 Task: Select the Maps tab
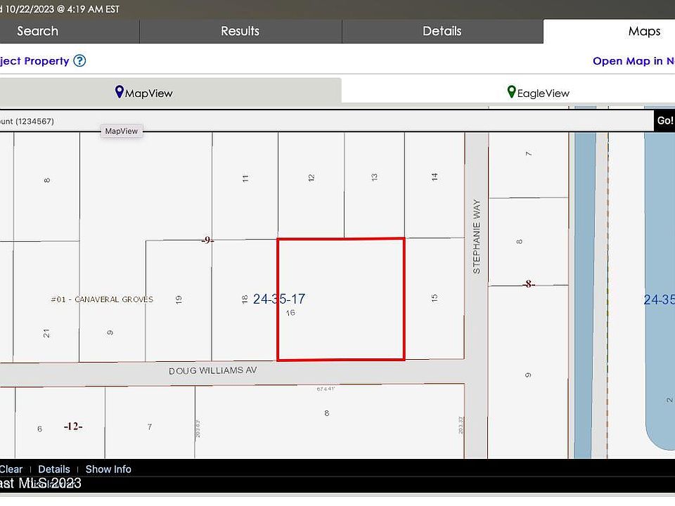(x=643, y=31)
